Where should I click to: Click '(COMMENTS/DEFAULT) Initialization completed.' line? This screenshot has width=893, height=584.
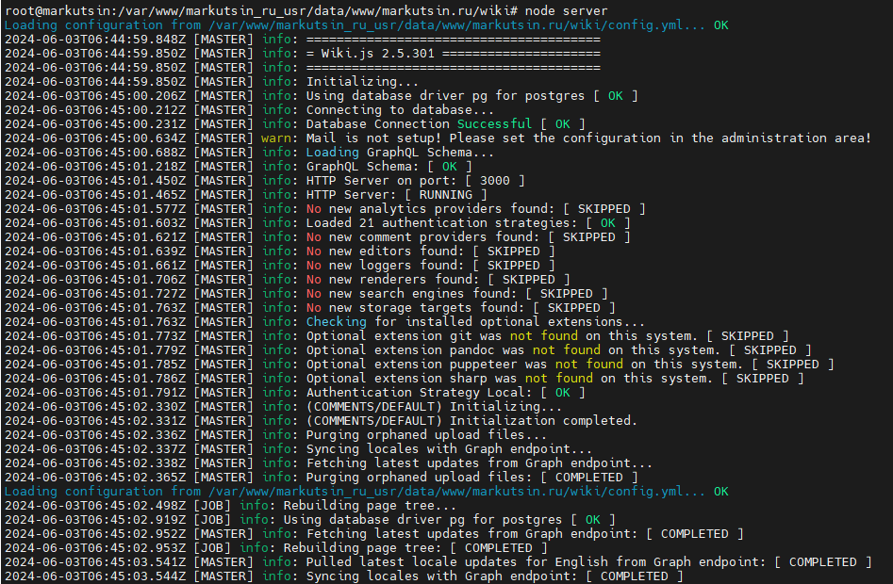click(321, 421)
